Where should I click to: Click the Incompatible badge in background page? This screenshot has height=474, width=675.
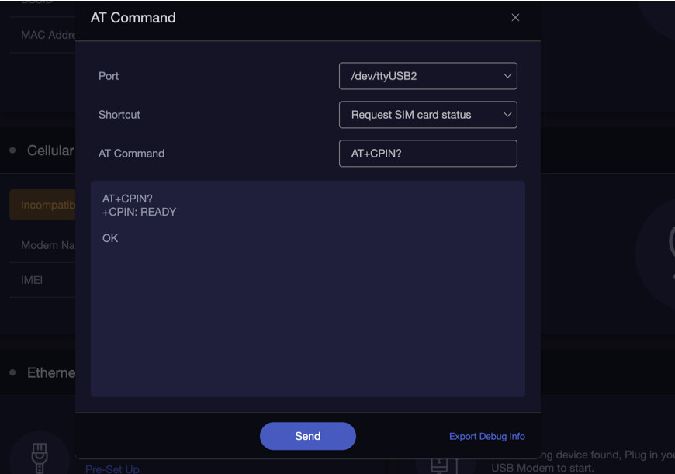[x=43, y=205]
